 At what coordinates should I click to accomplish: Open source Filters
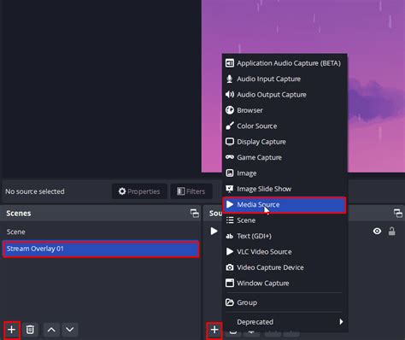191,191
